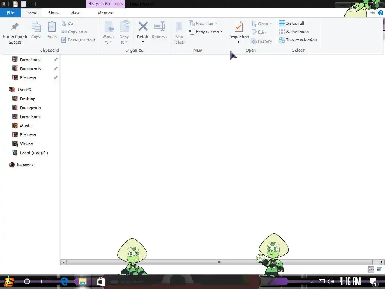The height and width of the screenshot is (289, 385).
Task: Click the Properties checkmark icon
Action: click(x=238, y=27)
